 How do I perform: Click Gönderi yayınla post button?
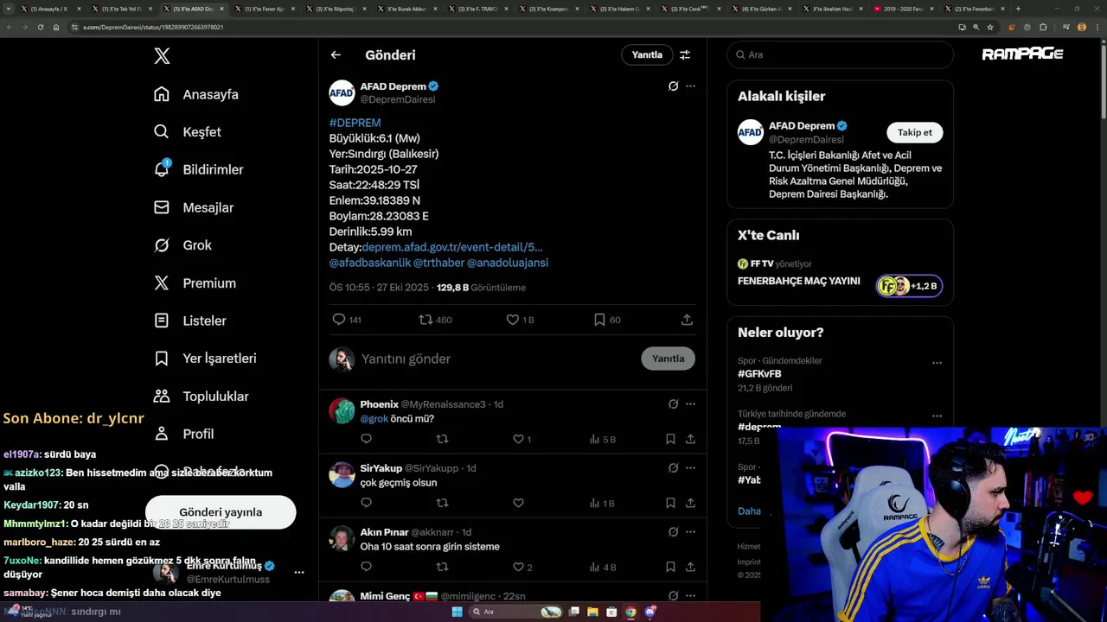pyautogui.click(x=221, y=512)
